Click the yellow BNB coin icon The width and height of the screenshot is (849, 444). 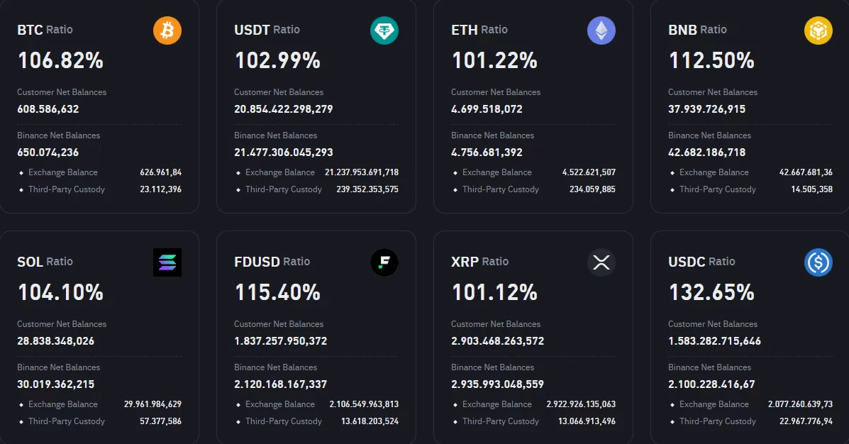819,30
